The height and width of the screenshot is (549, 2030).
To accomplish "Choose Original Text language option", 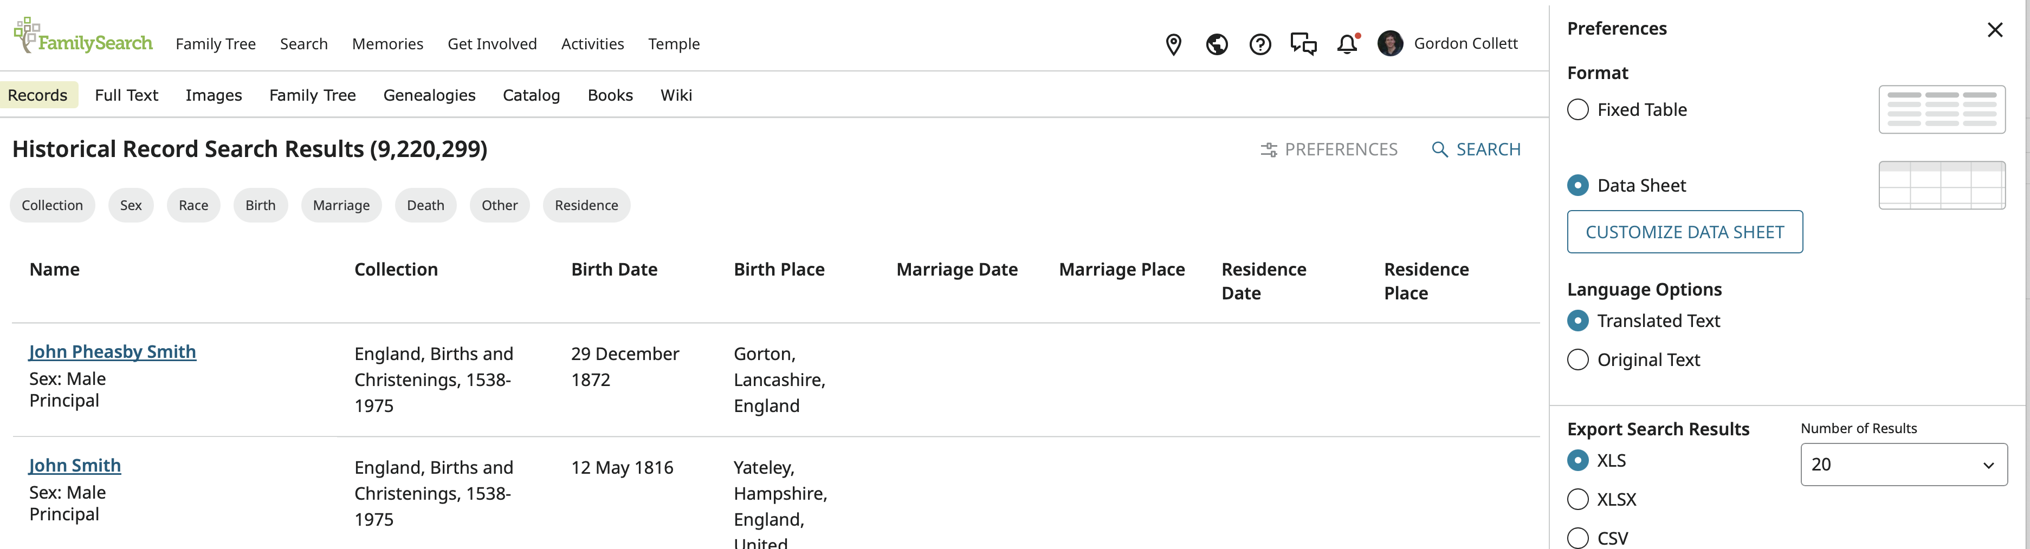I will pyautogui.click(x=1578, y=360).
